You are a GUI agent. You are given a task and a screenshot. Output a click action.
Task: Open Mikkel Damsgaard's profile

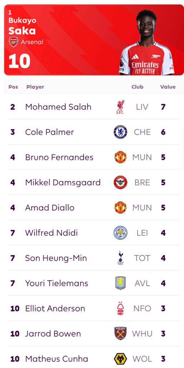click(x=63, y=182)
